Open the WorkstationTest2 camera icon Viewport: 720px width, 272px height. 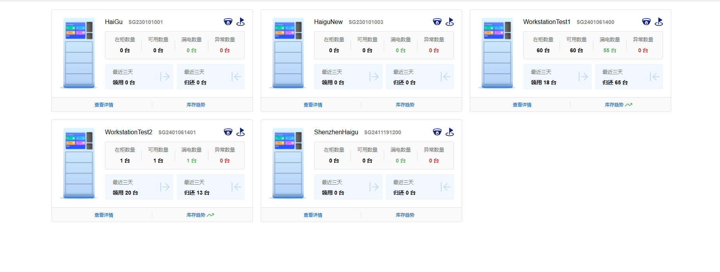pos(228,132)
